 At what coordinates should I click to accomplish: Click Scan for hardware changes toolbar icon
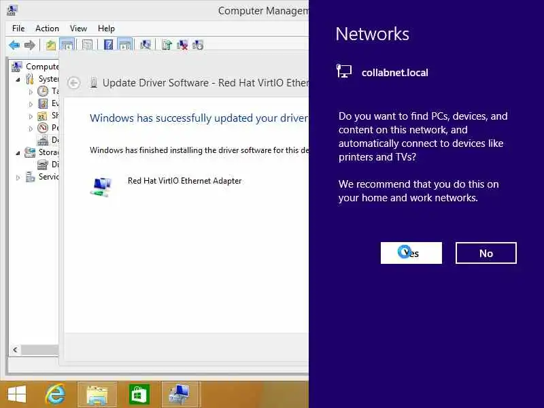click(x=146, y=45)
